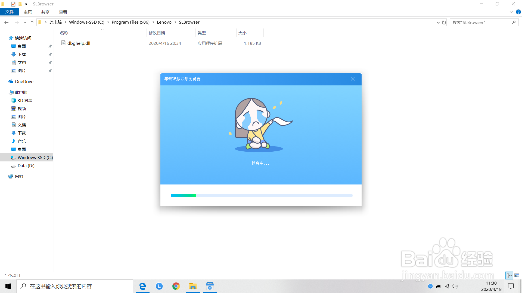Switch to details view layout
This screenshot has height=293, width=522.
pos(509,275)
